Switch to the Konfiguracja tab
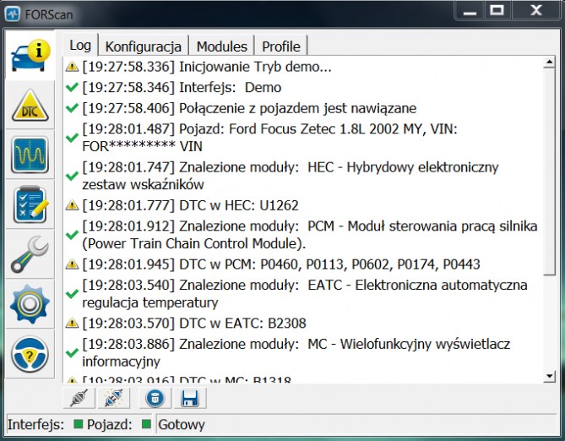Image resolution: width=565 pixels, height=441 pixels. [143, 46]
